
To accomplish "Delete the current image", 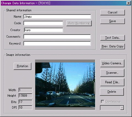I will [112, 92].
